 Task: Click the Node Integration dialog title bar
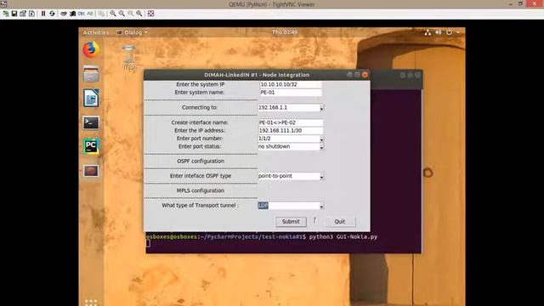(257, 75)
